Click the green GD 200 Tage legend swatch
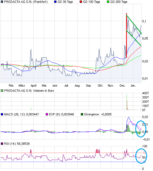The width and height of the screenshot is (153, 171). [x=108, y=2]
